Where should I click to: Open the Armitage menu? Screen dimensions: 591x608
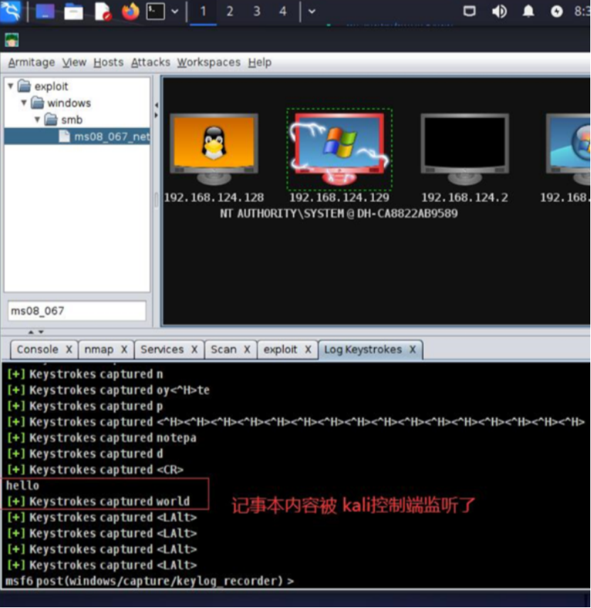point(31,62)
